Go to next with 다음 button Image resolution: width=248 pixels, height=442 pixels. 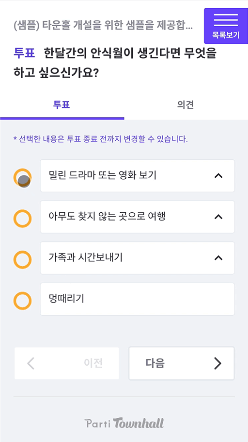click(182, 363)
